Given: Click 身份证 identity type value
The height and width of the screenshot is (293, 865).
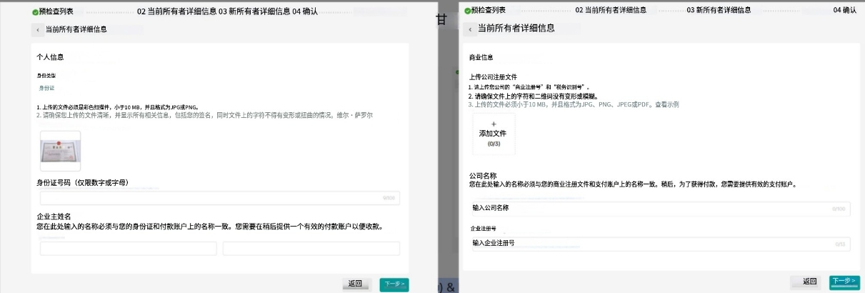Looking at the screenshot, I should [46, 88].
